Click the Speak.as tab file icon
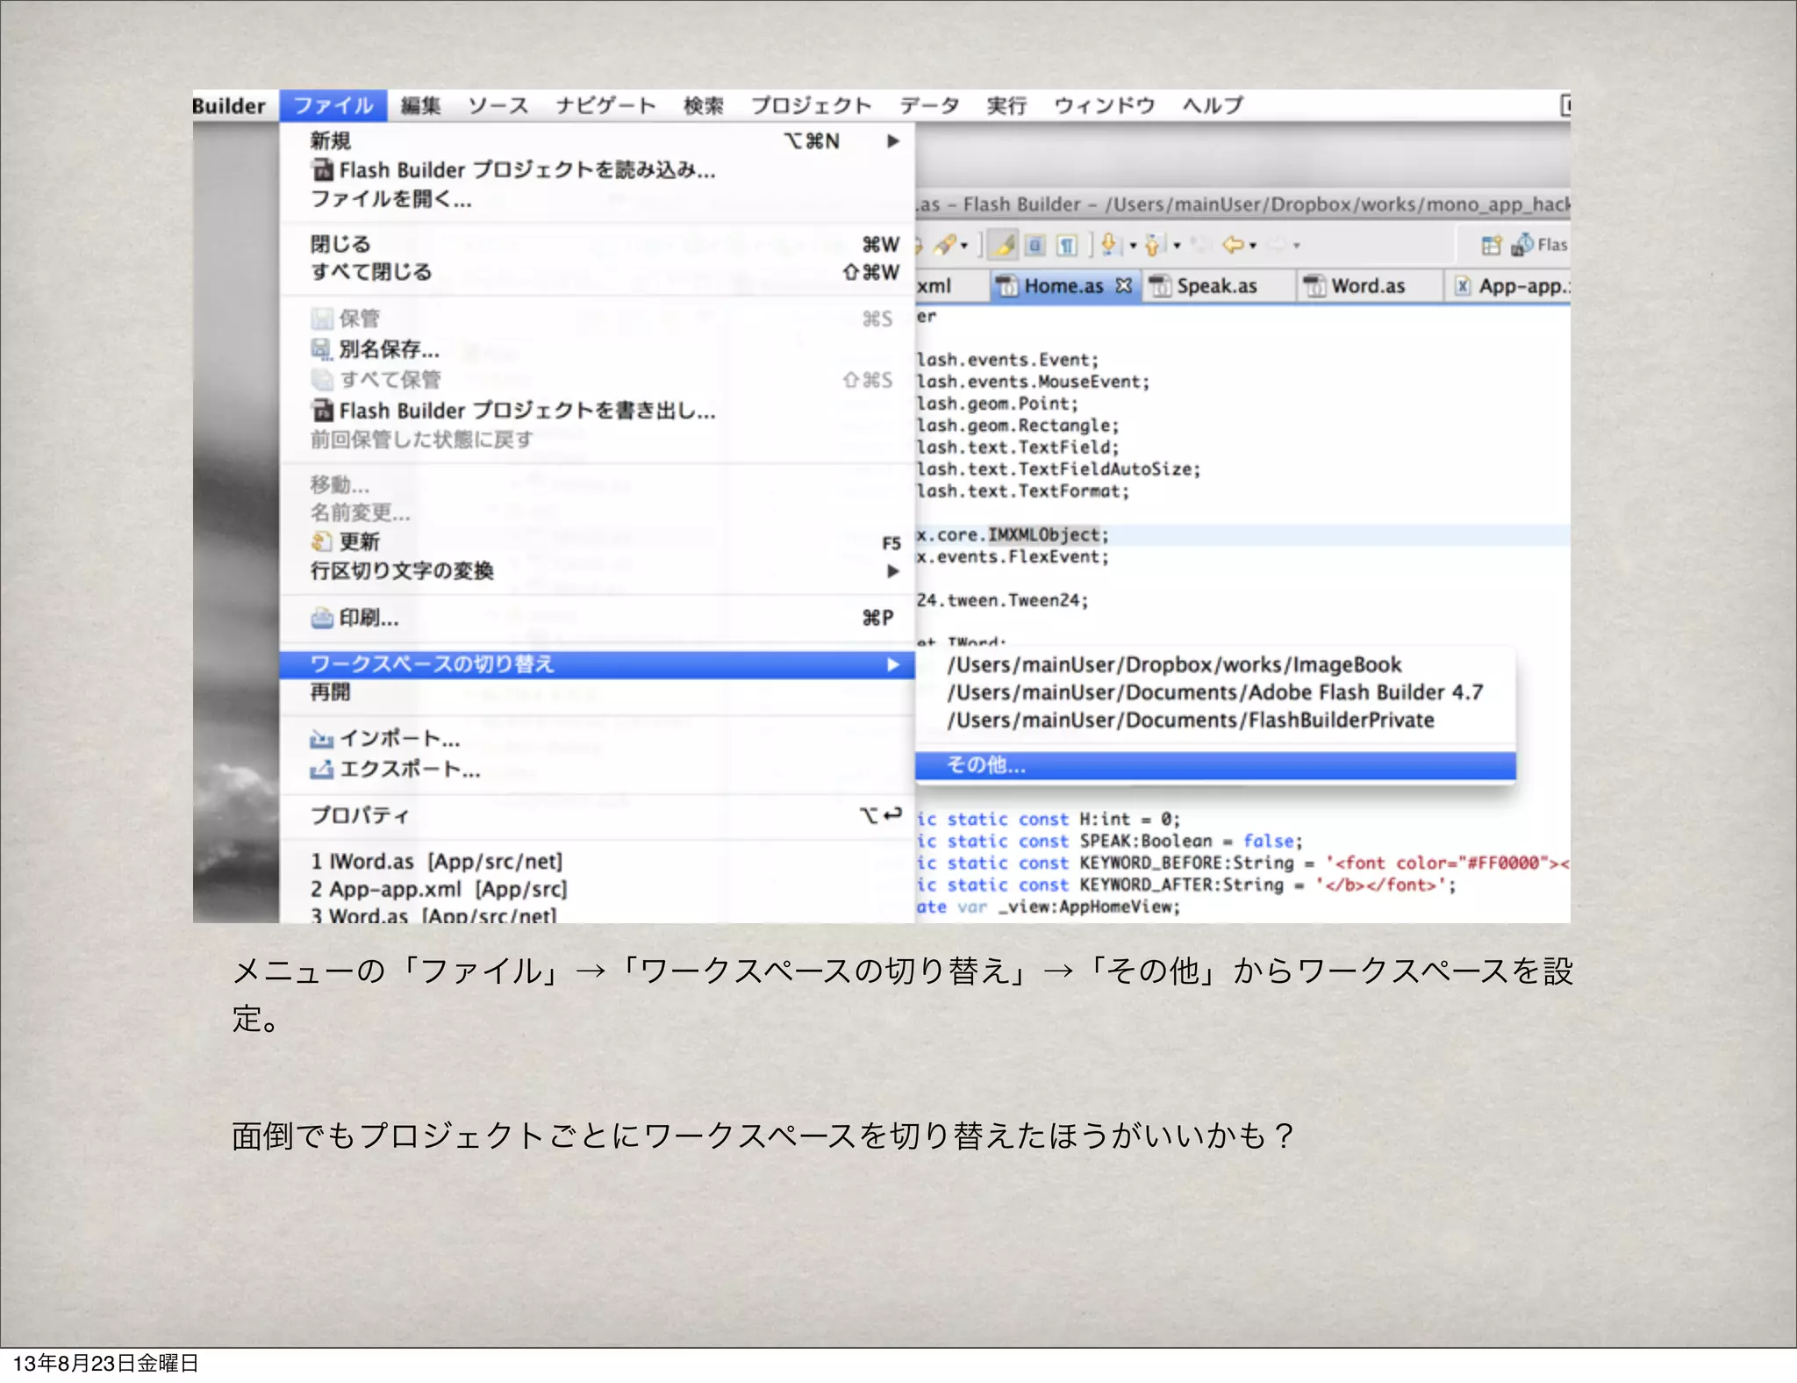Image resolution: width=1797 pixels, height=1383 pixels. [x=1160, y=285]
